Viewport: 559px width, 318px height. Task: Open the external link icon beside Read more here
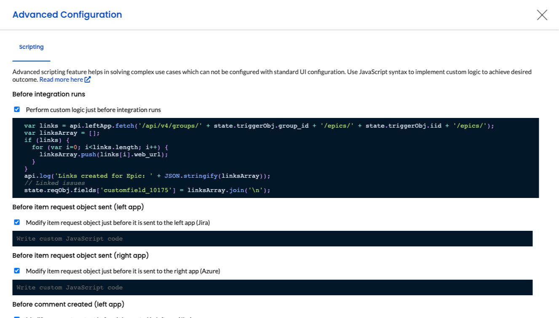(88, 80)
